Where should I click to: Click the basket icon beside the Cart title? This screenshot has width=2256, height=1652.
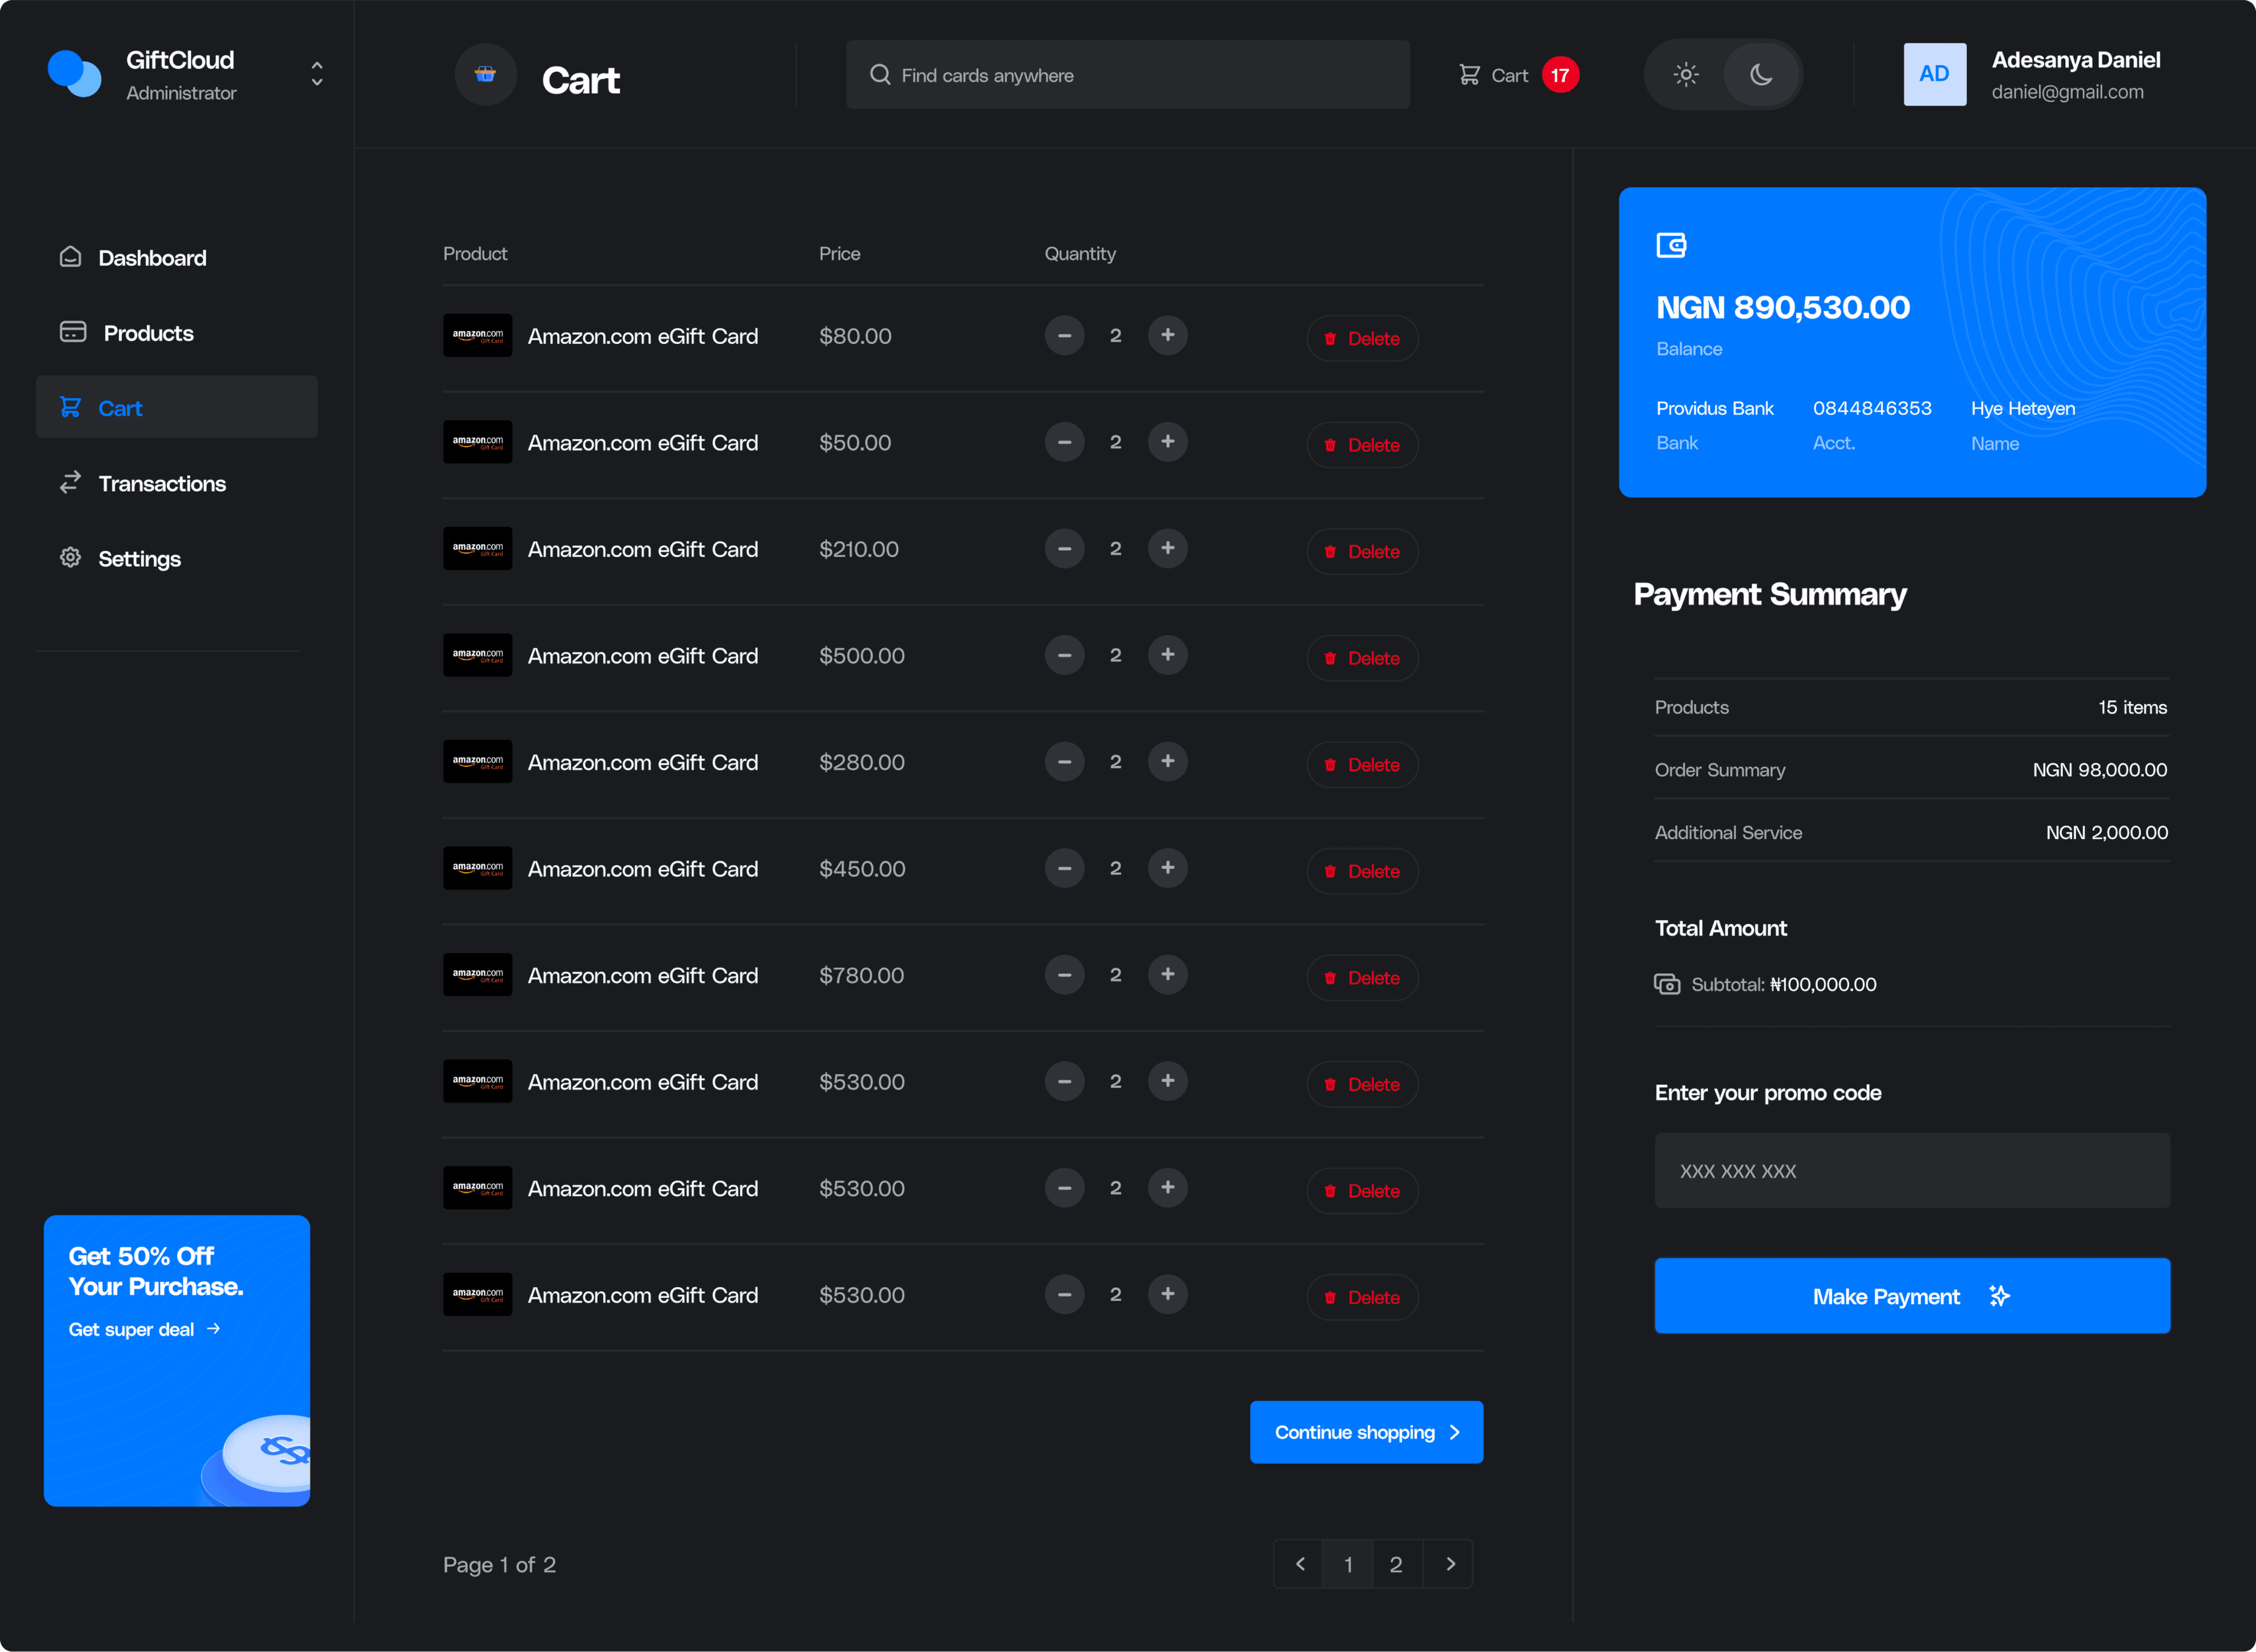point(486,74)
